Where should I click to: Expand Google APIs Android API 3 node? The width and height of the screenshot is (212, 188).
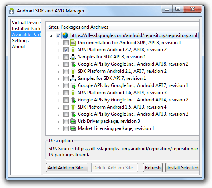tap(58, 115)
